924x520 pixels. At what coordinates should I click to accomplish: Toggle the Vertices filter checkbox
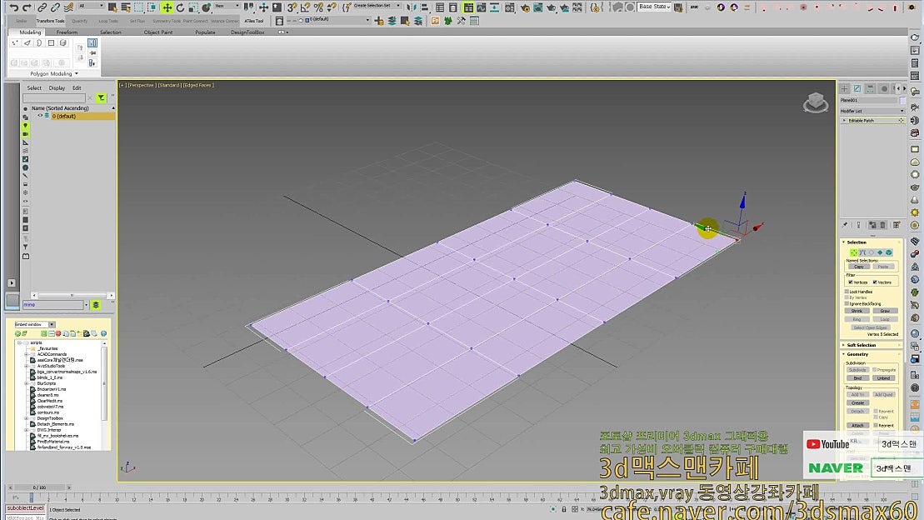[x=850, y=282]
